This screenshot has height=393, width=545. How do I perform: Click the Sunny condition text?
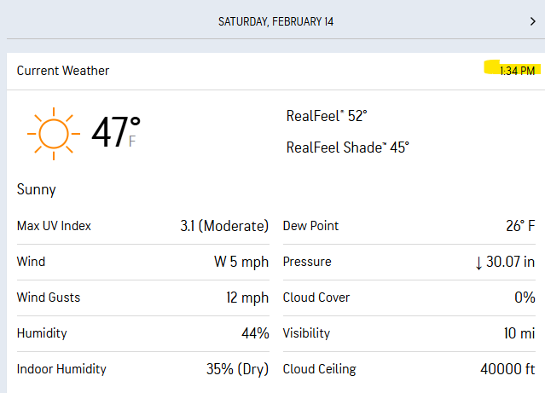[37, 189]
